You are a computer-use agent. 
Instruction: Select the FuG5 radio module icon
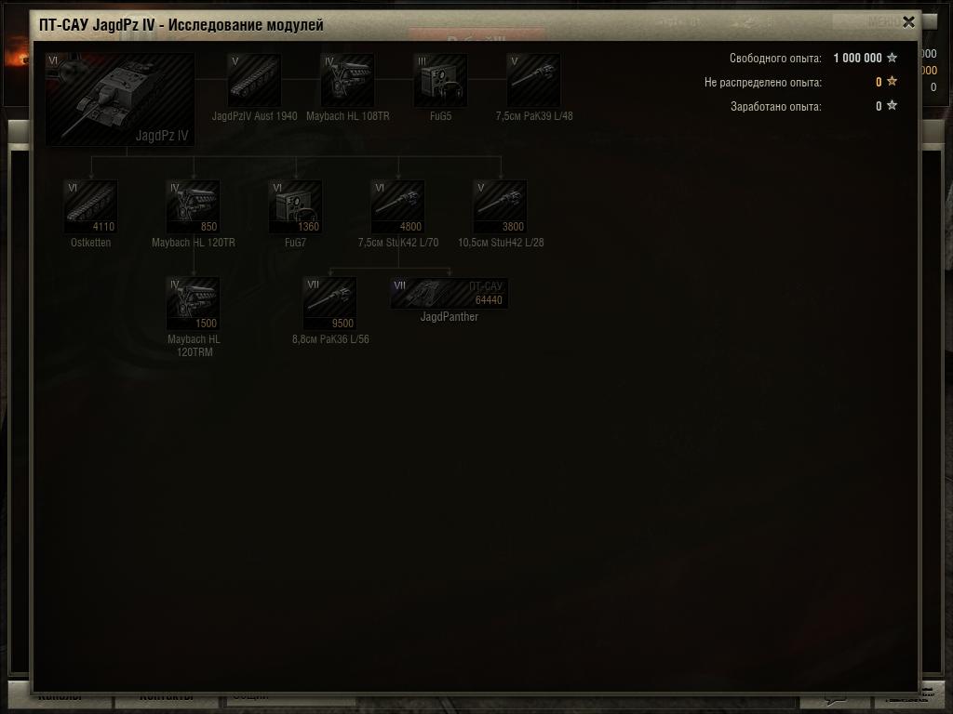click(x=440, y=80)
